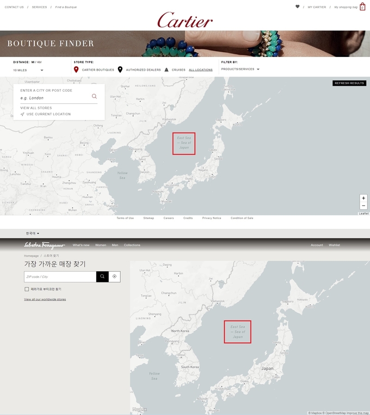Screen dimensions: 370x415
Task: Click the Mapbox logo on Ferragamo map
Action: point(139,410)
